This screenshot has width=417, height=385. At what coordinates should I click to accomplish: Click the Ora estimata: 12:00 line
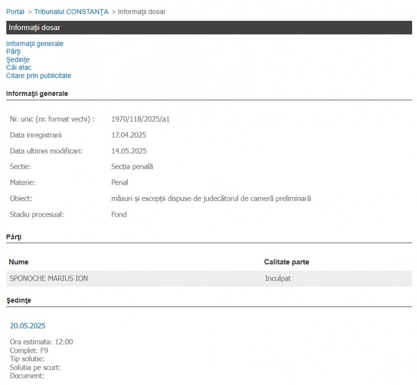tap(41, 342)
